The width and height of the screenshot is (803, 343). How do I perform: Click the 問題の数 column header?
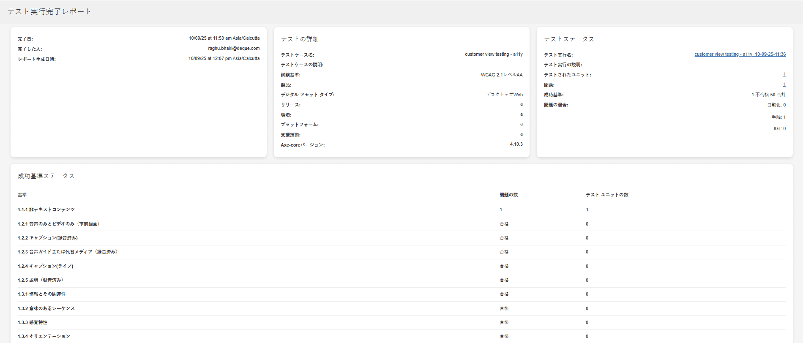[x=508, y=195]
